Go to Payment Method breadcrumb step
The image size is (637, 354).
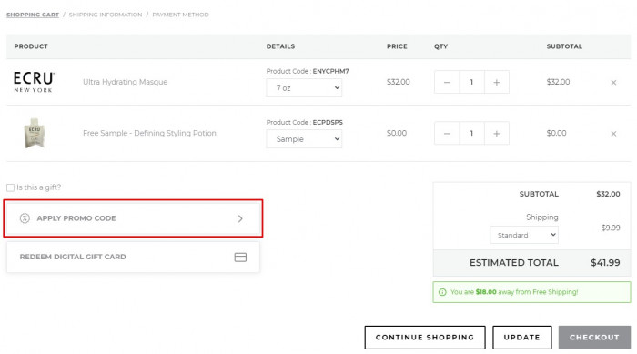(x=181, y=15)
